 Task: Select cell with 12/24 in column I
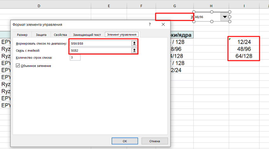click(x=244, y=42)
